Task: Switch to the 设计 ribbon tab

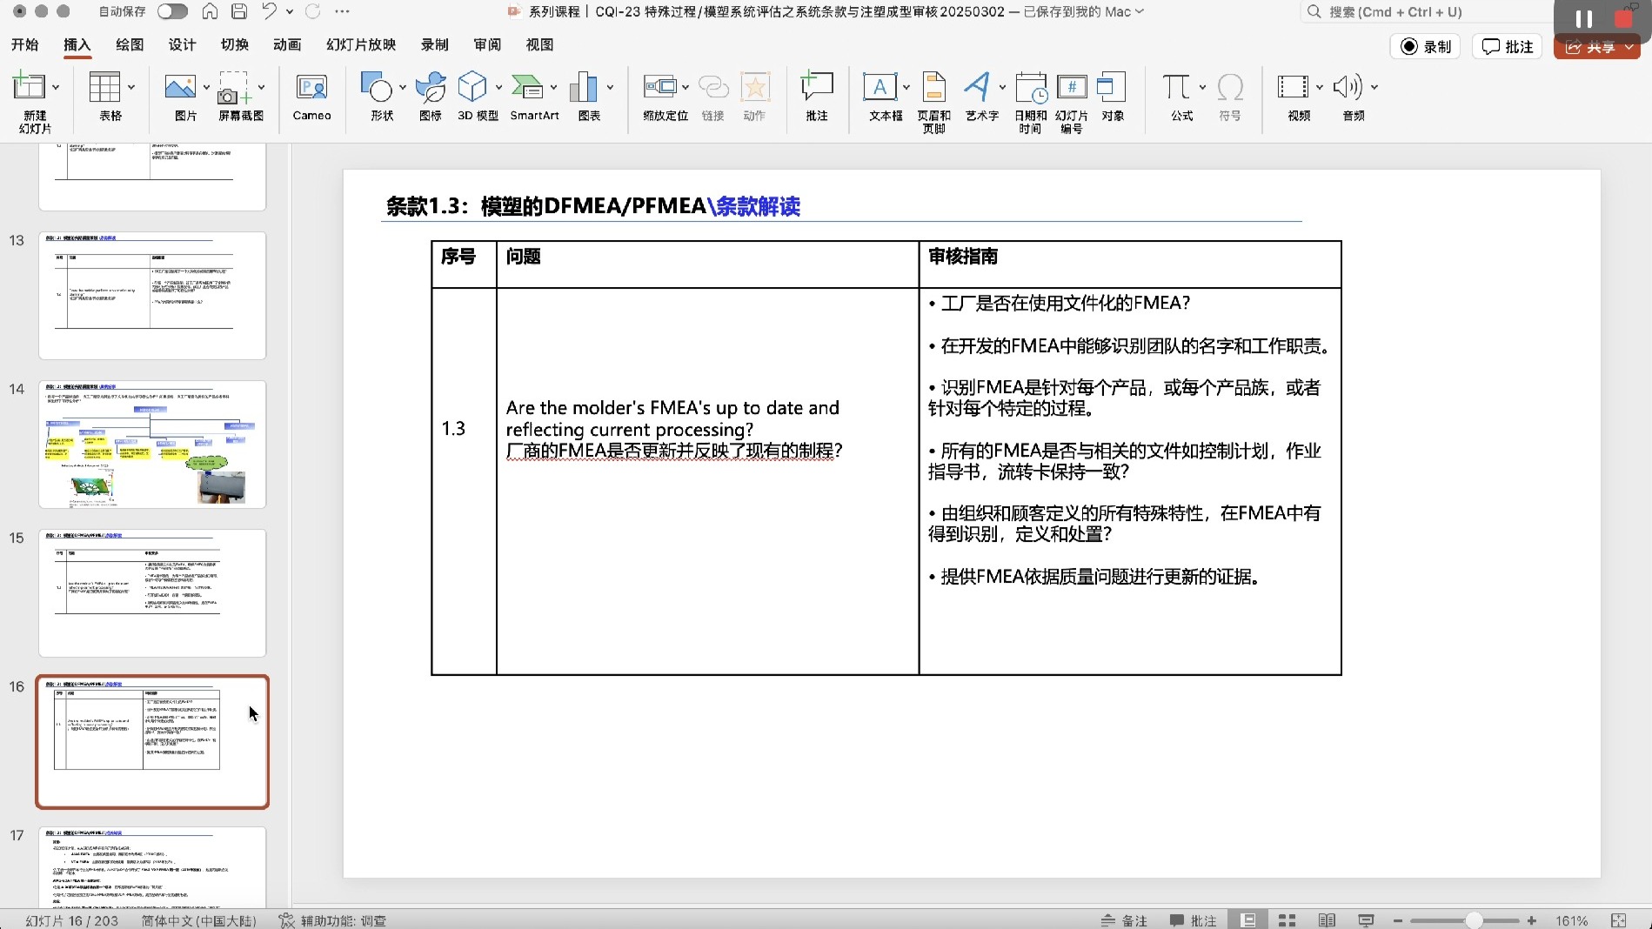Action: click(181, 44)
